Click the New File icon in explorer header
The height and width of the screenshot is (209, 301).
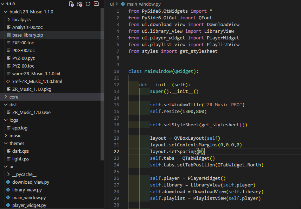pos(72,4)
